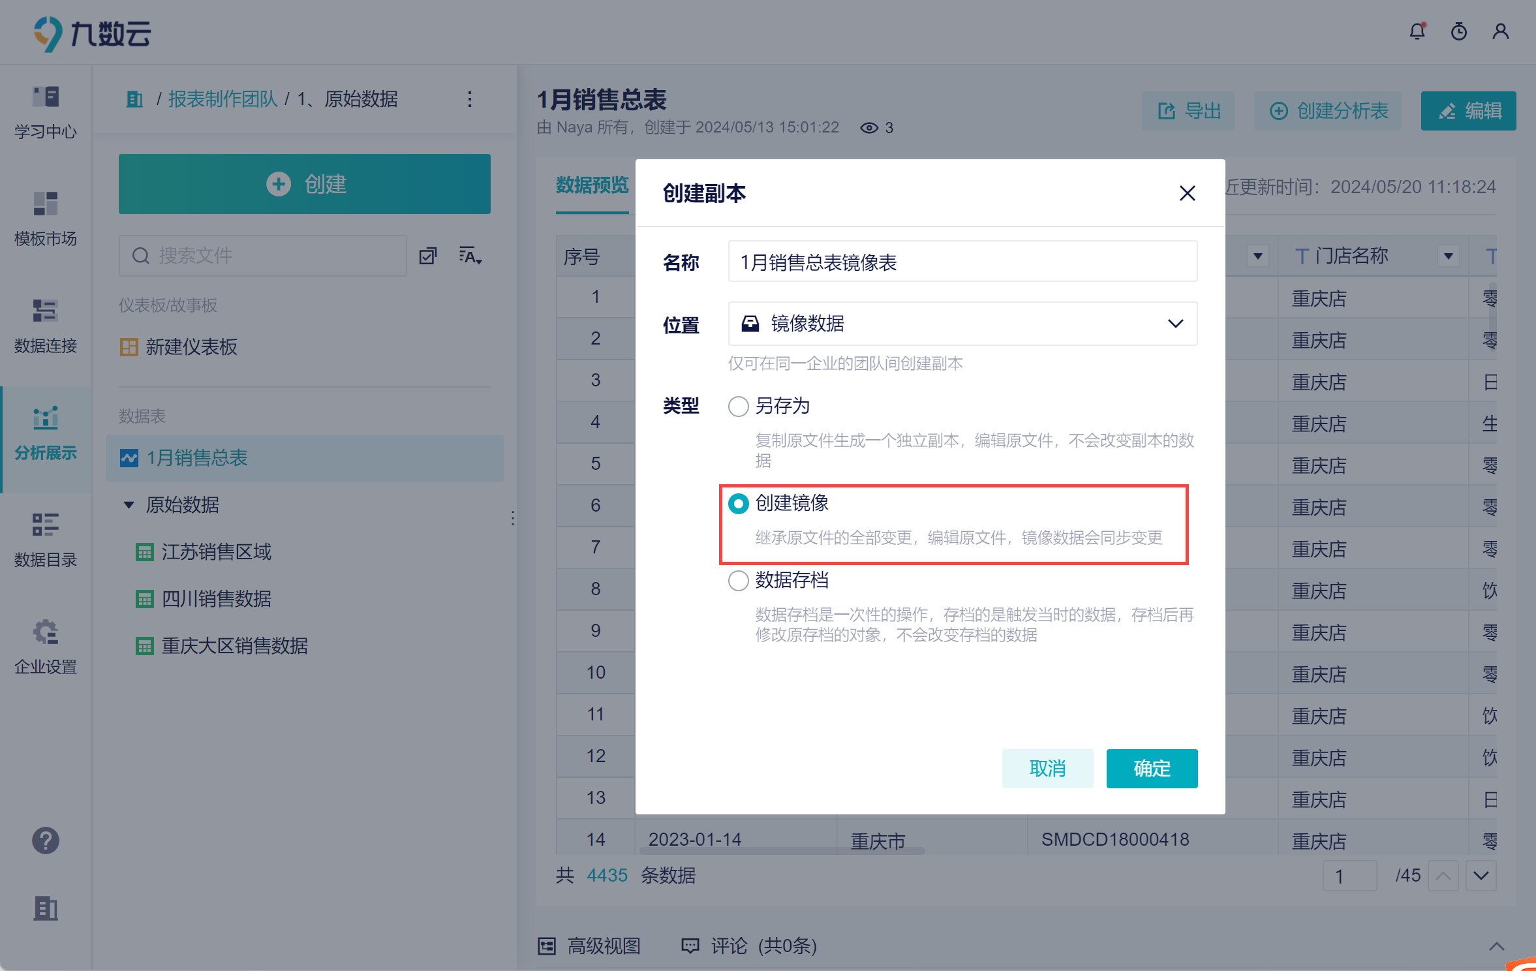Open 高级视图 at the bottom

[589, 946]
